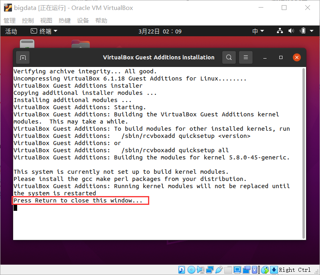The image size is (320, 275).
Task: Click the line 'the system is restarted'
Action: 55,193
